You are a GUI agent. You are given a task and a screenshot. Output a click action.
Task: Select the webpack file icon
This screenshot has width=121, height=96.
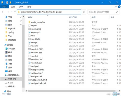29,66
